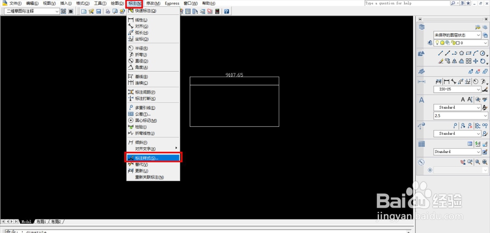Click the New drawing icon in toolbar
Image resolution: width=490 pixels, height=233 pixels.
[x=84, y=11]
